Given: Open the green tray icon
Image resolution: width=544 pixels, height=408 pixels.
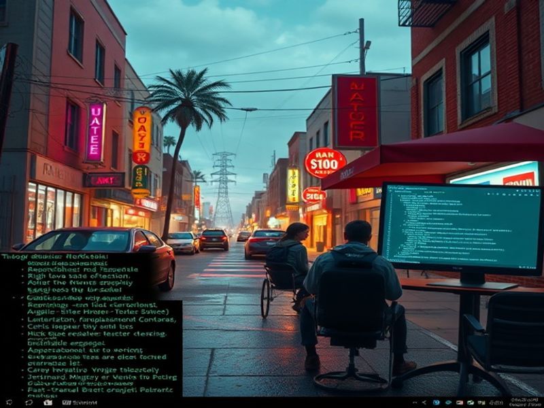Looking at the screenshot, I should pos(471,403).
